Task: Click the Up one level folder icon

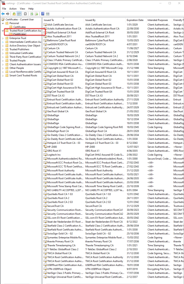Action: (x=14, y=14)
